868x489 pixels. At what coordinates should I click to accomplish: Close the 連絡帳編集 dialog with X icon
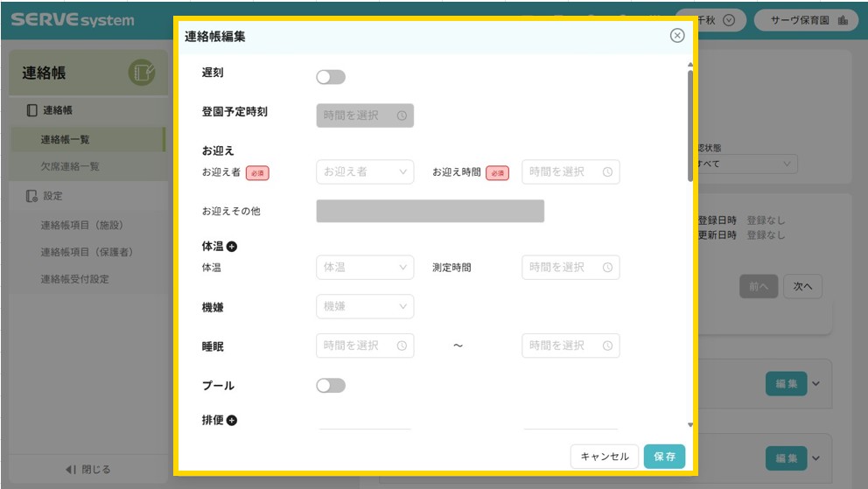(x=676, y=36)
